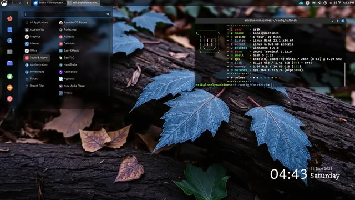355x200 pixels.
Task: Select the Sound & Video category
Action: coord(37,58)
